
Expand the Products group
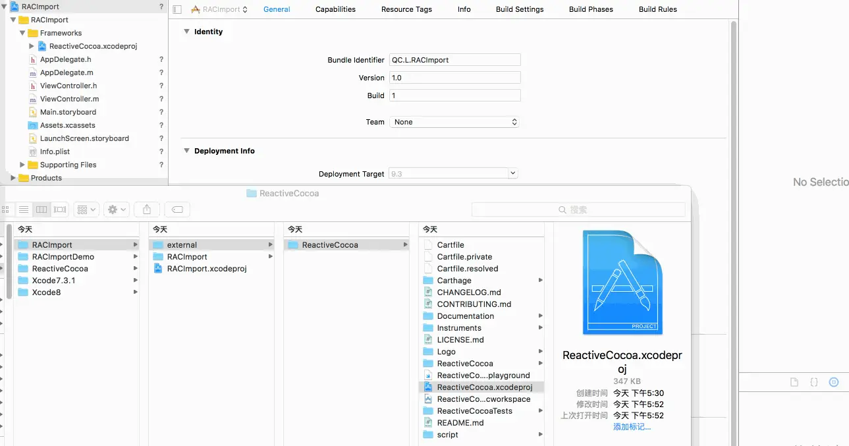point(13,178)
